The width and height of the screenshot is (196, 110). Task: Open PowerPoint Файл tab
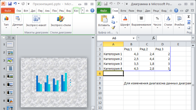pyautogui.click(x=8, y=11)
